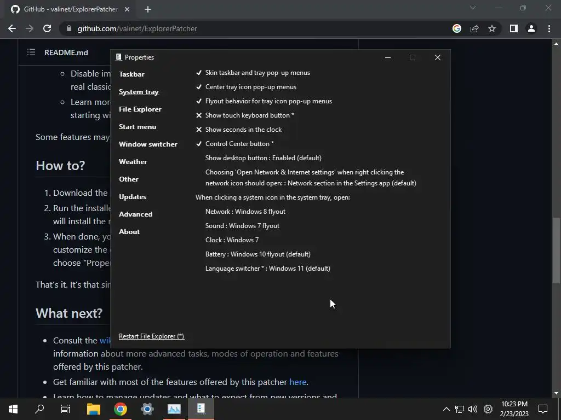Open About section
The image size is (561, 420).
[x=129, y=232]
